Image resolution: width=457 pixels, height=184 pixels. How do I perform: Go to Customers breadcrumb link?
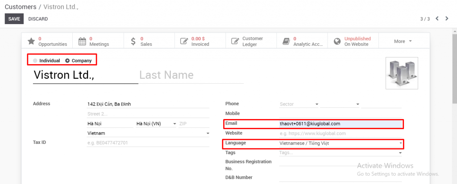(x=21, y=7)
